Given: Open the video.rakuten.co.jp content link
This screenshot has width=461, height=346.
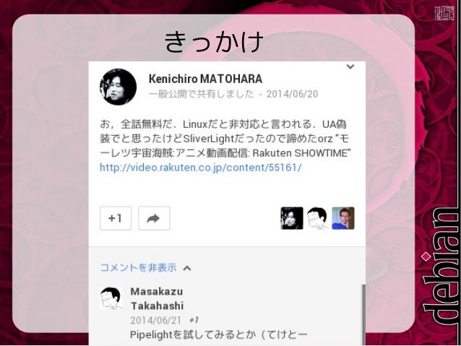Looking at the screenshot, I should [201, 168].
